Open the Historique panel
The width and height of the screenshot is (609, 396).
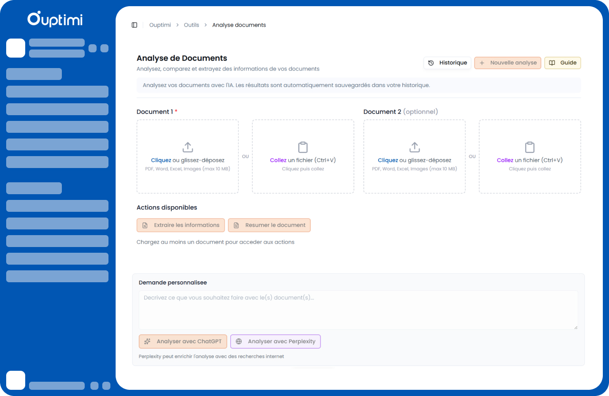(x=447, y=62)
